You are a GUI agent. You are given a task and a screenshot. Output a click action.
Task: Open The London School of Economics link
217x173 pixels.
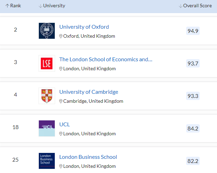tap(105, 60)
